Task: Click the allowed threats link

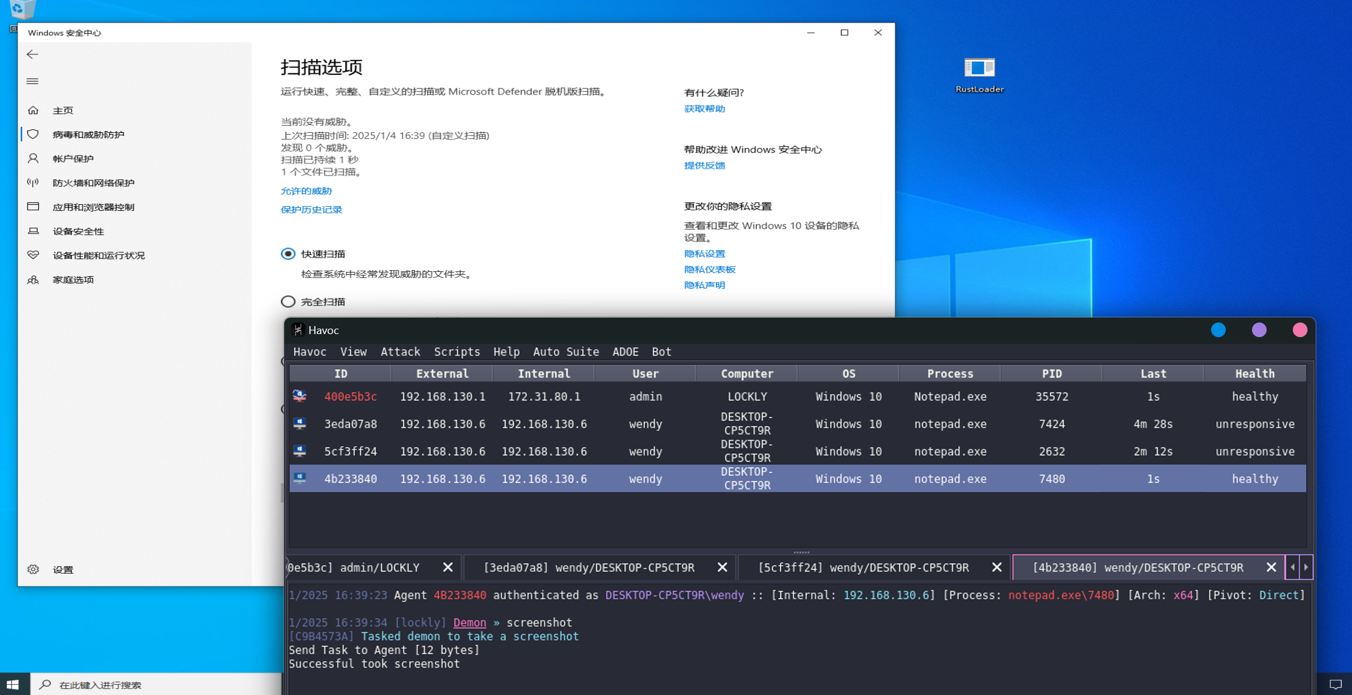Action: (x=306, y=191)
